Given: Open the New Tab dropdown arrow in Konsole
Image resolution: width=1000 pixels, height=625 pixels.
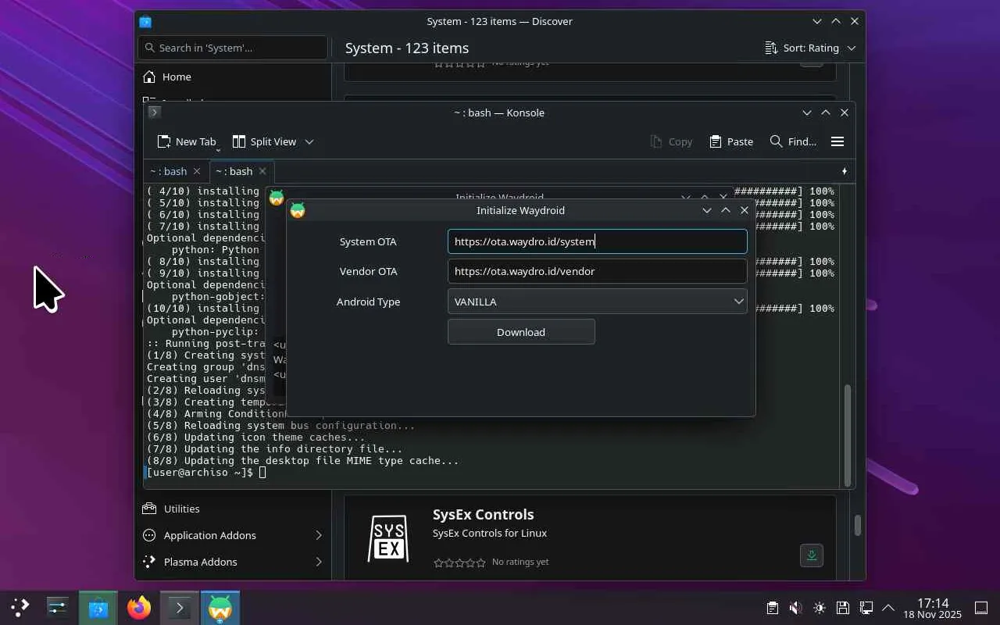Looking at the screenshot, I should point(218,148).
